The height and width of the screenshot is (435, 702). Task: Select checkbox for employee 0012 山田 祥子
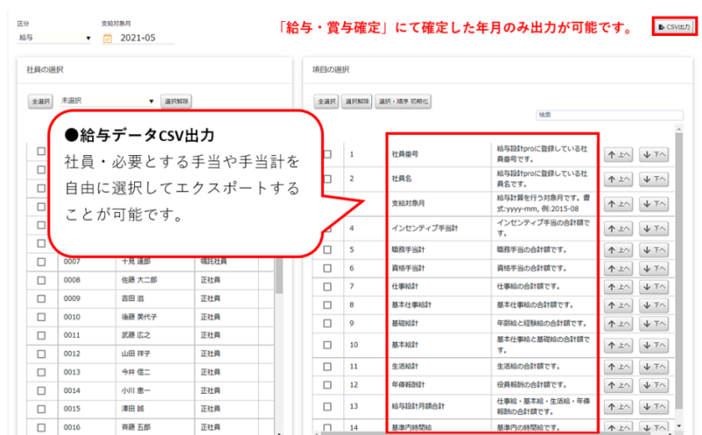(x=40, y=353)
